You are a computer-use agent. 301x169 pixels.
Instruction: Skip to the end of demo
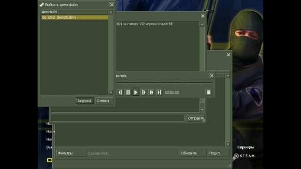pyautogui.click(x=159, y=92)
